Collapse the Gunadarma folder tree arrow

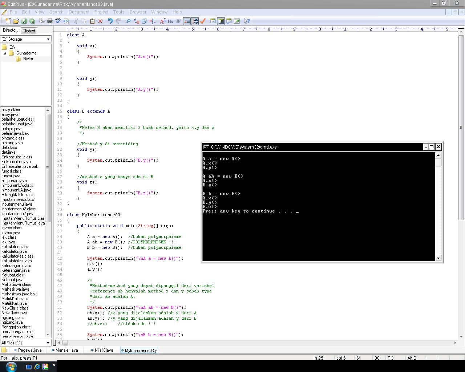pos(5,53)
